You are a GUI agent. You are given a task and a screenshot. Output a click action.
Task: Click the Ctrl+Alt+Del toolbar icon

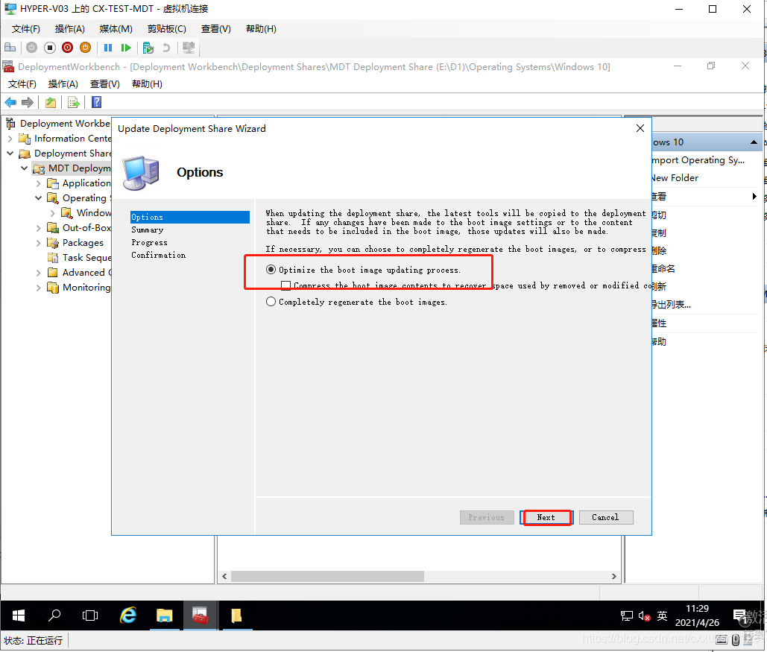10,48
